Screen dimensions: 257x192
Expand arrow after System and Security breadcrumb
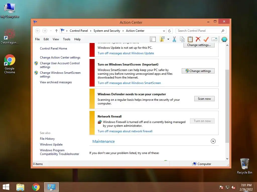pyautogui.click(x=123, y=31)
